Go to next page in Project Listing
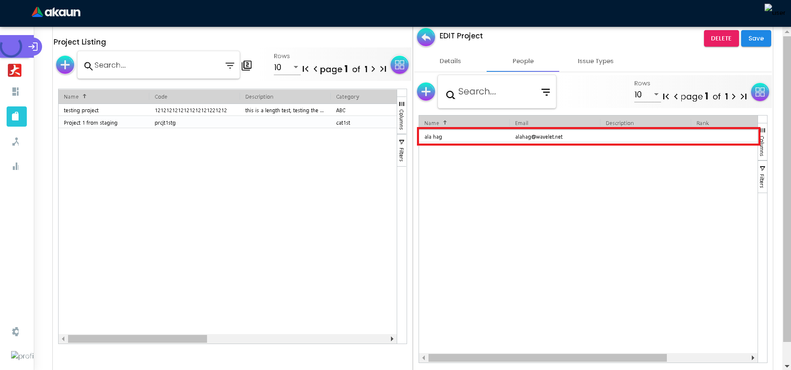The height and width of the screenshot is (370, 791). coord(373,69)
